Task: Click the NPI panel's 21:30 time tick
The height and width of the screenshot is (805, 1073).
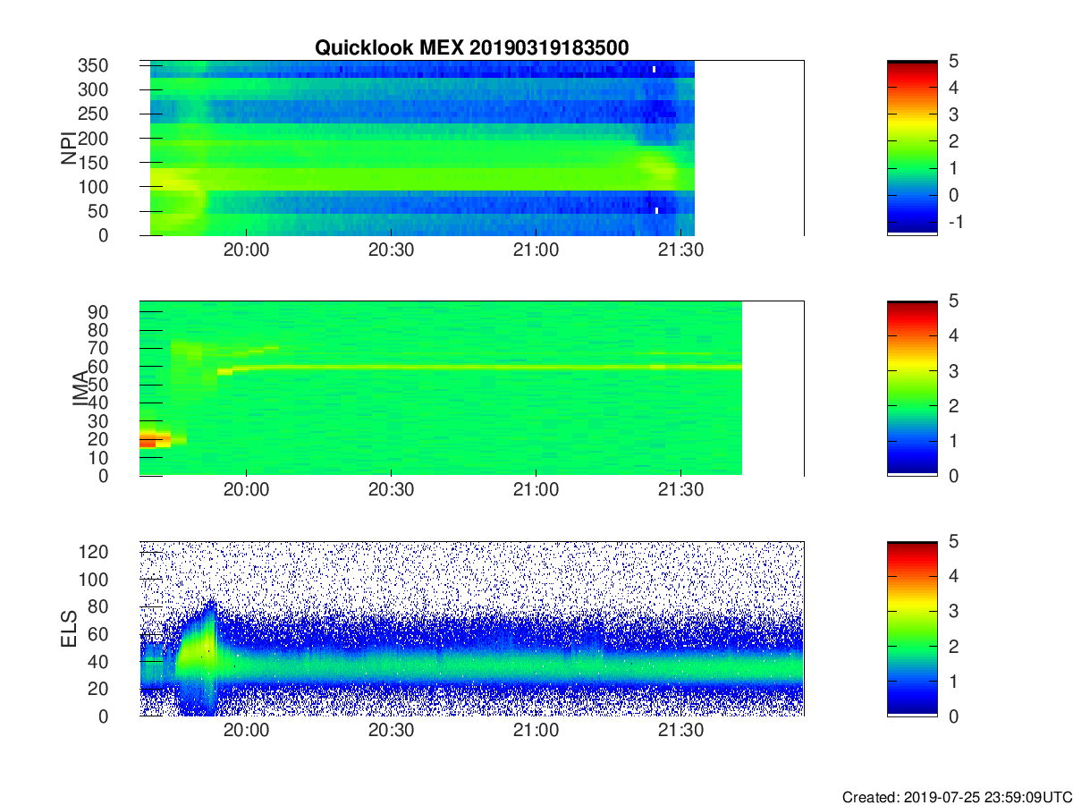Action: point(680,251)
